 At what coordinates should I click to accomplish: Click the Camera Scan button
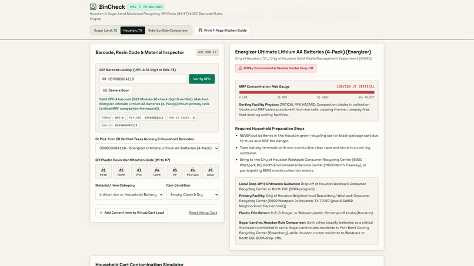click(116, 90)
